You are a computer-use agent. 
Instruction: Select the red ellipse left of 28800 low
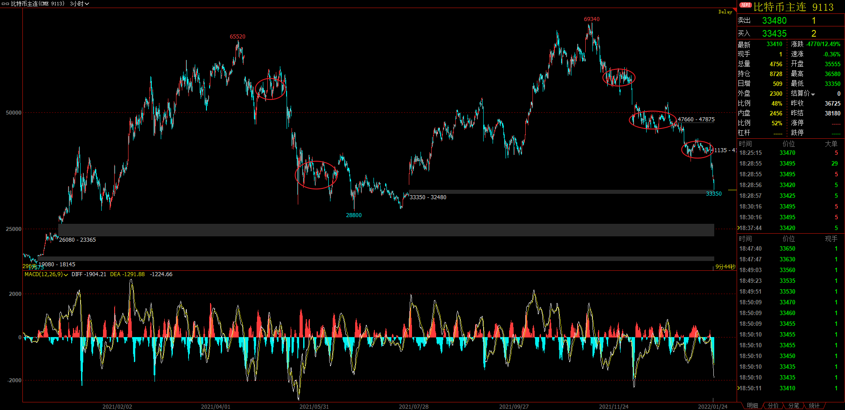point(316,175)
